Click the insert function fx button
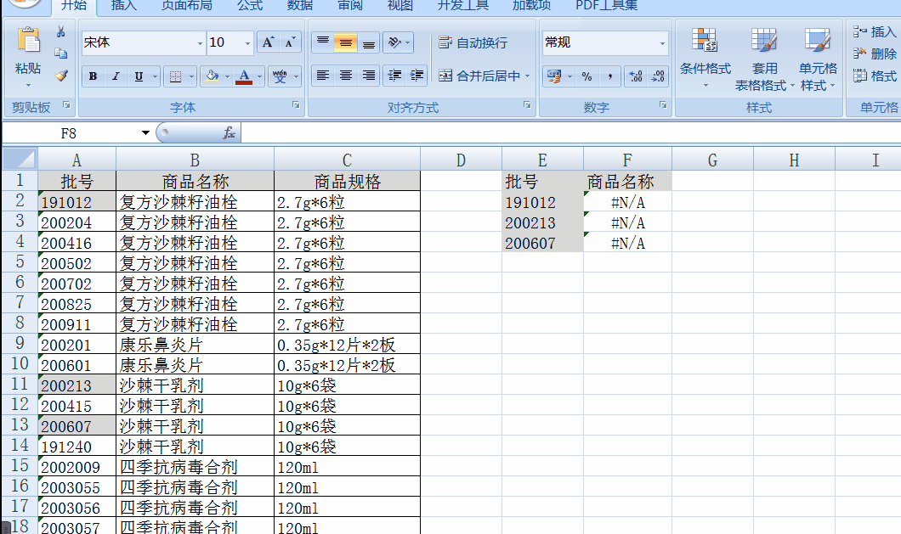901x534 pixels. coord(228,133)
